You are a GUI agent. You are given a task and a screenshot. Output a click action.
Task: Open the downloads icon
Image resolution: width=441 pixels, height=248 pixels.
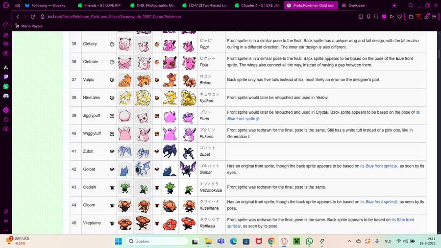(427, 17)
